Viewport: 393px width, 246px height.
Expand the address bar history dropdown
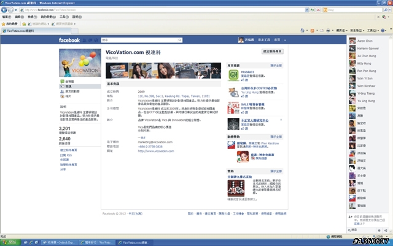307,10
